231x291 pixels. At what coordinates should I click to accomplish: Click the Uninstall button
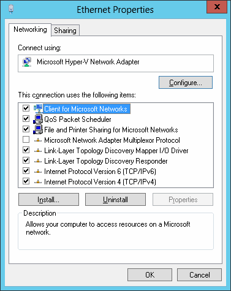point(115,200)
